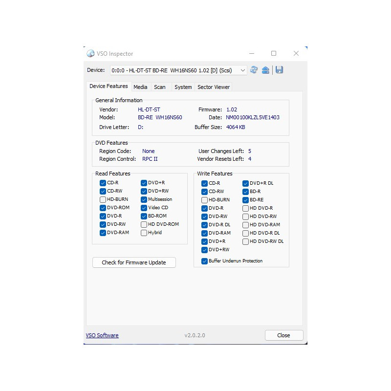Open the Device dropdown list
The image size is (391, 391).
click(x=242, y=70)
